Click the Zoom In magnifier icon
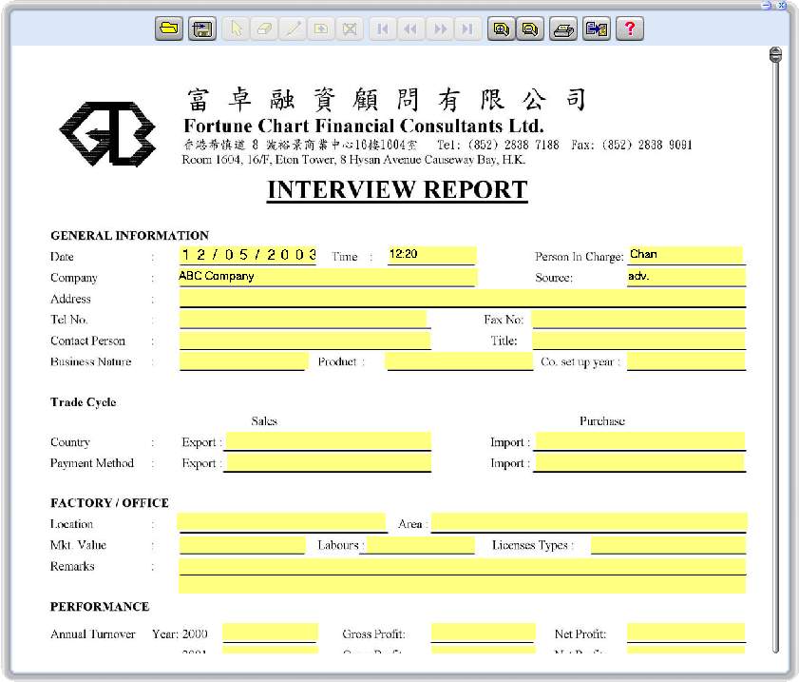The height and width of the screenshot is (682, 799). [x=500, y=29]
